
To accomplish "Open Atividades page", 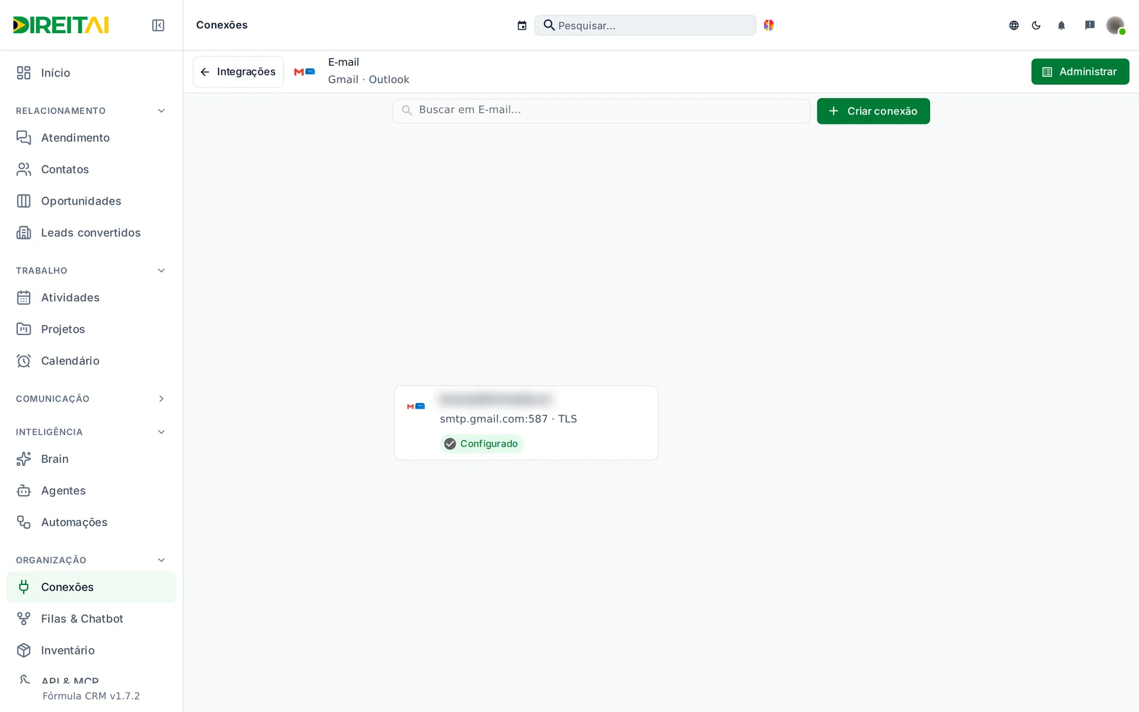I will (91, 297).
